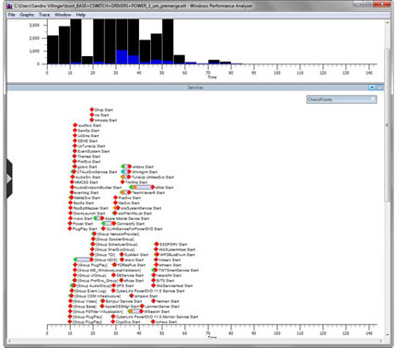Click the Services panel dropdown arrow

(x=372, y=87)
